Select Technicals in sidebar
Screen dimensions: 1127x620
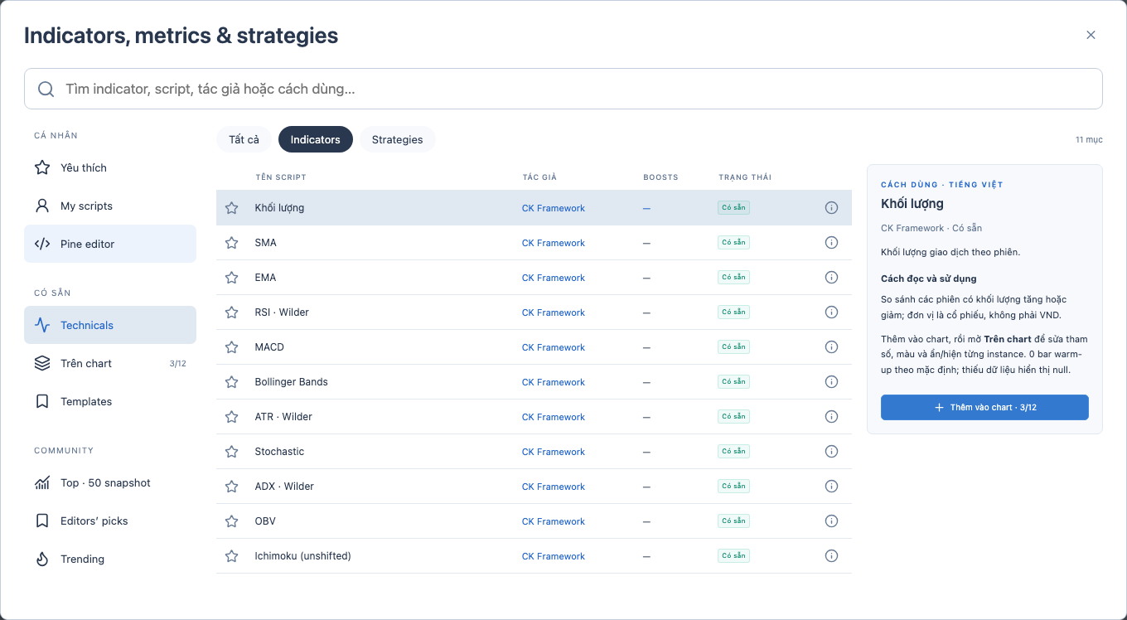pos(110,325)
